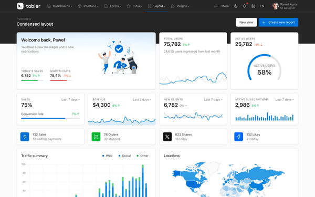Click the Create new report button
Screen dimensions: 315x197
point(278,22)
